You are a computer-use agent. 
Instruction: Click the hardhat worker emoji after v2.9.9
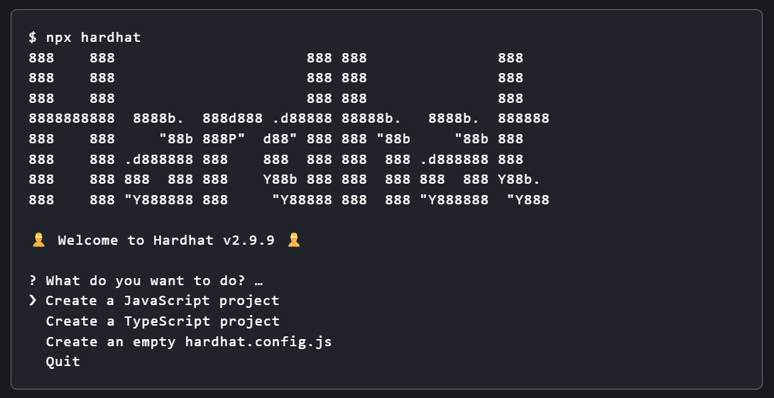pyautogui.click(x=294, y=241)
